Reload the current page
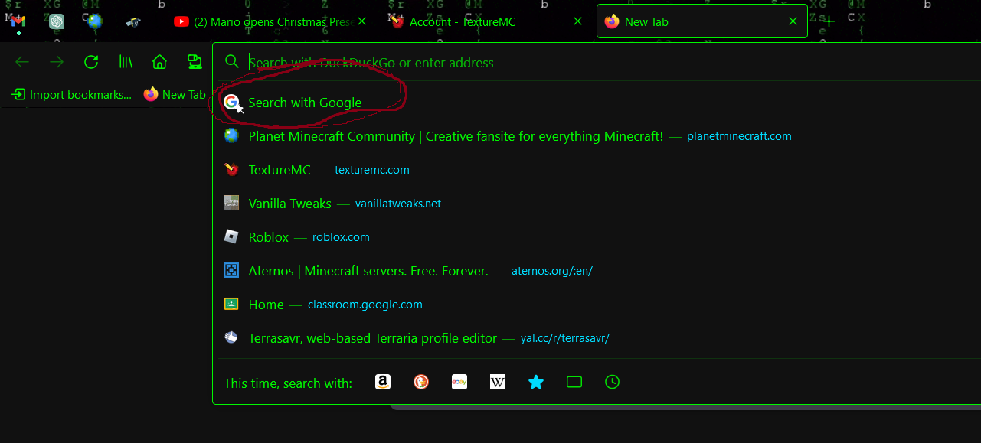Screen dimensions: 981x443 click(91, 62)
